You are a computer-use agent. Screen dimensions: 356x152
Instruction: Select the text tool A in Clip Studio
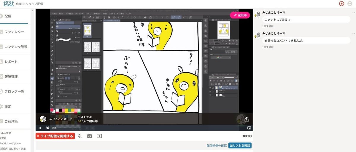[x=53, y=98]
